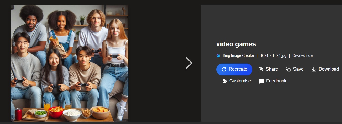Save the image to a collection
Image resolution: width=342 pixels, height=124 pixels.
pos(295,69)
